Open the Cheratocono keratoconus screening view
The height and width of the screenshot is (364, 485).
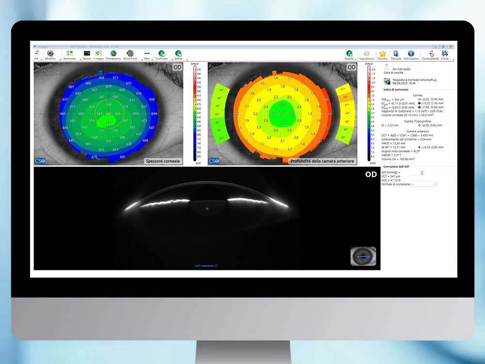113,54
